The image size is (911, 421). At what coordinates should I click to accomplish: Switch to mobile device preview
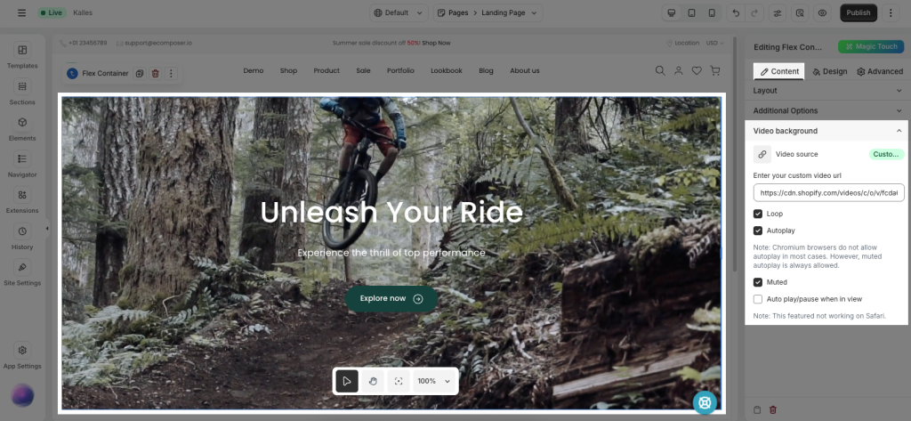click(x=711, y=13)
